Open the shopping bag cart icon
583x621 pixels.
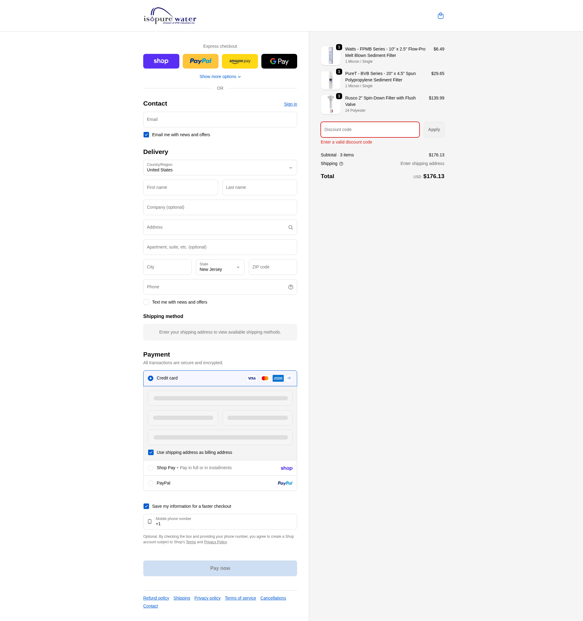click(x=440, y=16)
